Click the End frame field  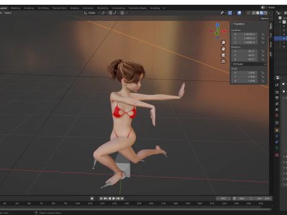pyautogui.click(x=264, y=198)
